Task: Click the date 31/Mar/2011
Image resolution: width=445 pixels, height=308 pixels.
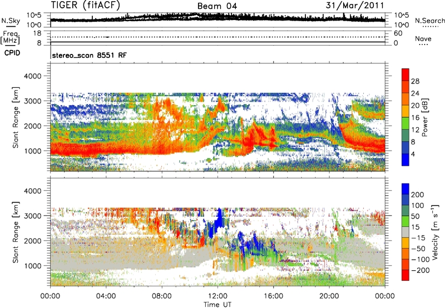Action: coord(355,5)
